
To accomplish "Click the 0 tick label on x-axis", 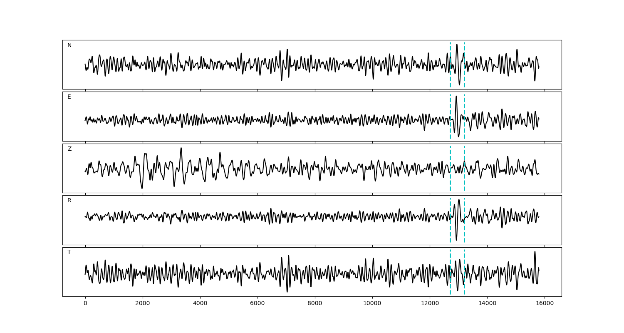I will [85, 303].
